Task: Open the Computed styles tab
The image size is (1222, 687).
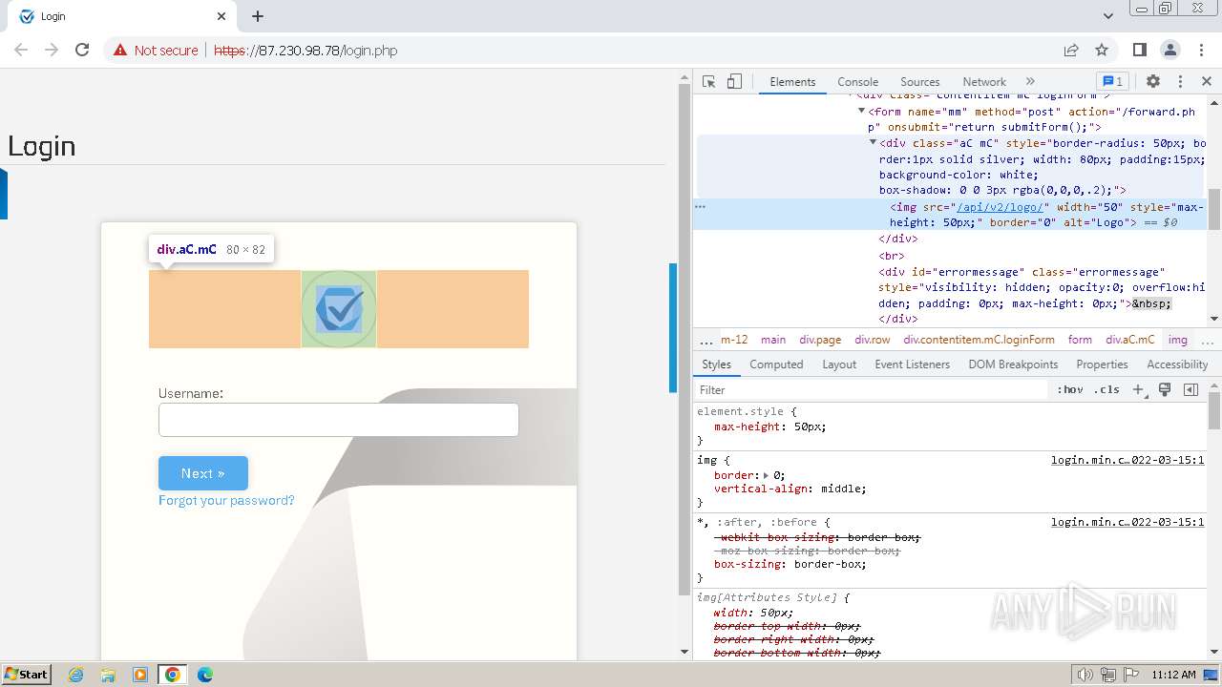Action: [x=776, y=364]
